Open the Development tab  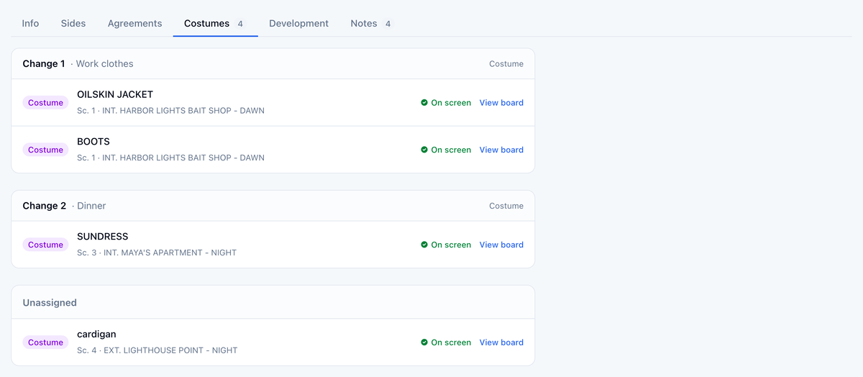point(298,24)
